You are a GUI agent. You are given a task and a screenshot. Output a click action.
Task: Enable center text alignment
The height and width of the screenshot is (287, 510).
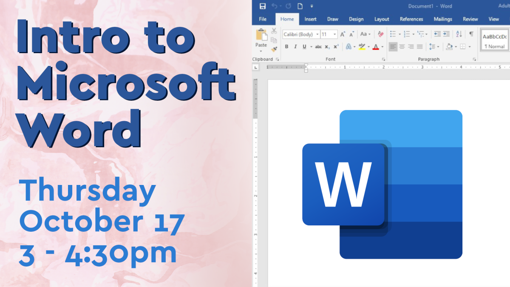click(x=401, y=46)
